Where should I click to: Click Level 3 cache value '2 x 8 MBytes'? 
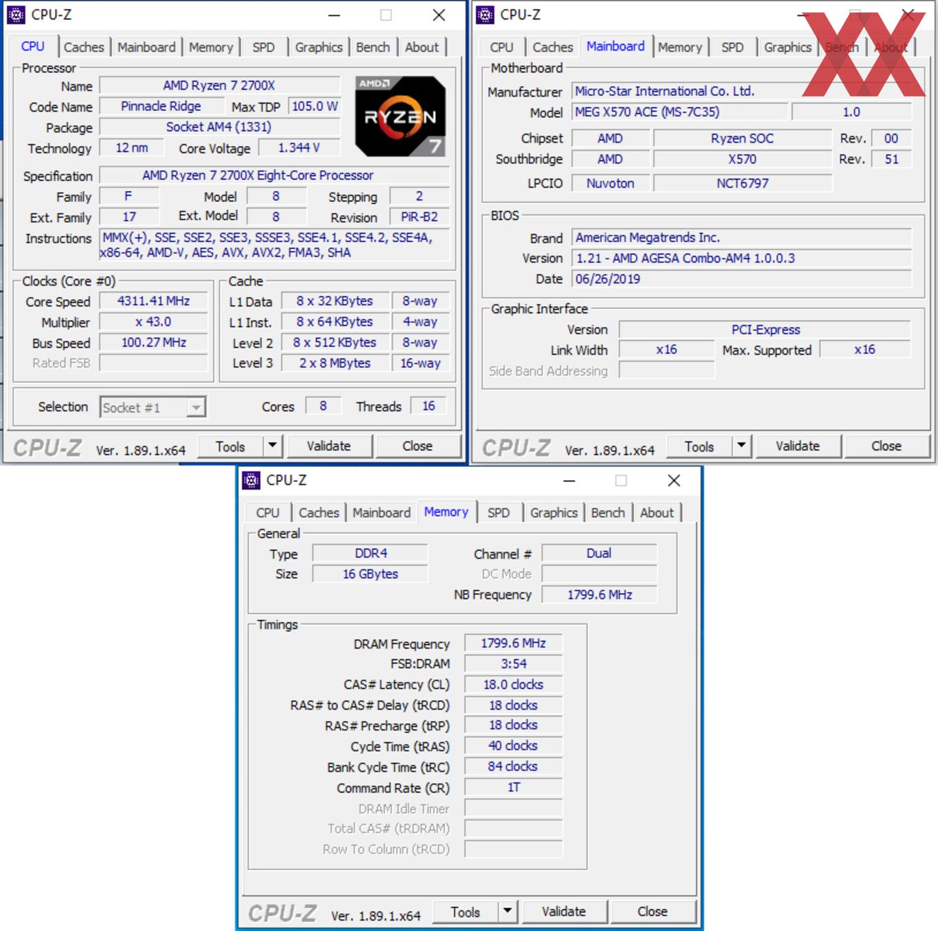[x=335, y=363]
